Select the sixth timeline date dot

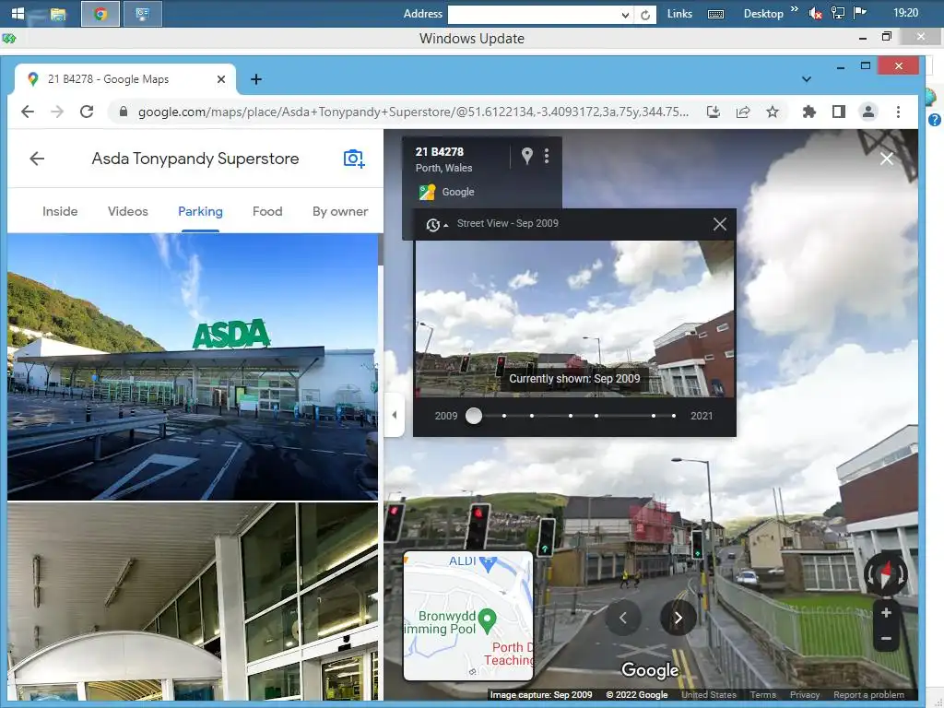654,416
